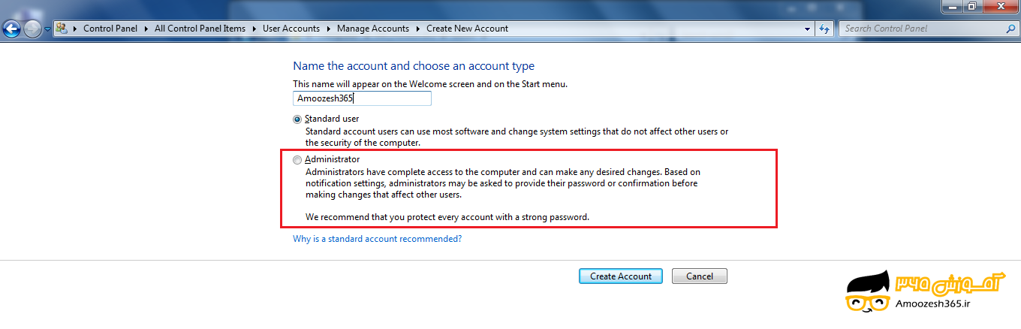The width and height of the screenshot is (1021, 329).
Task: Go to Manage Accounts breadcrumb
Action: [372, 29]
